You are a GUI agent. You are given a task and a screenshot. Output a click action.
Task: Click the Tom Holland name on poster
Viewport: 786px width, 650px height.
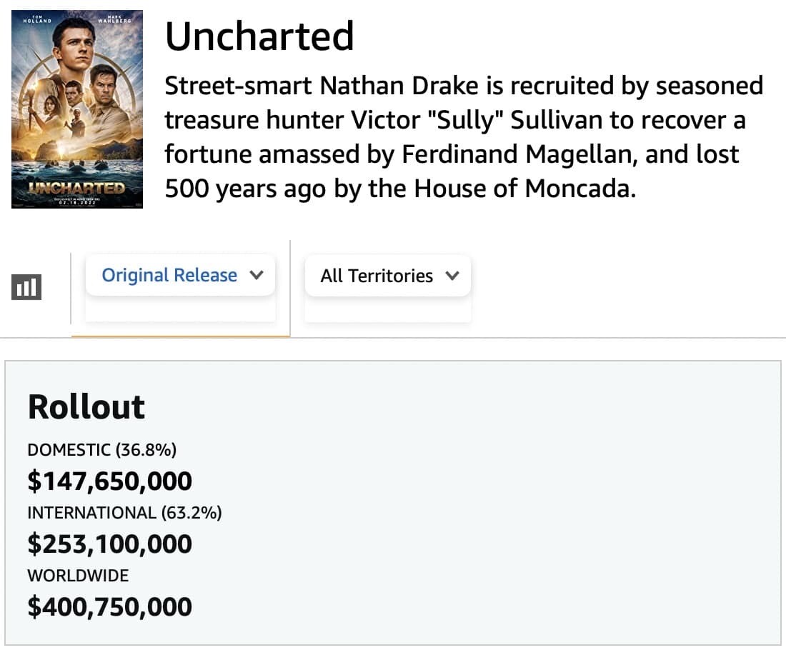(37, 19)
